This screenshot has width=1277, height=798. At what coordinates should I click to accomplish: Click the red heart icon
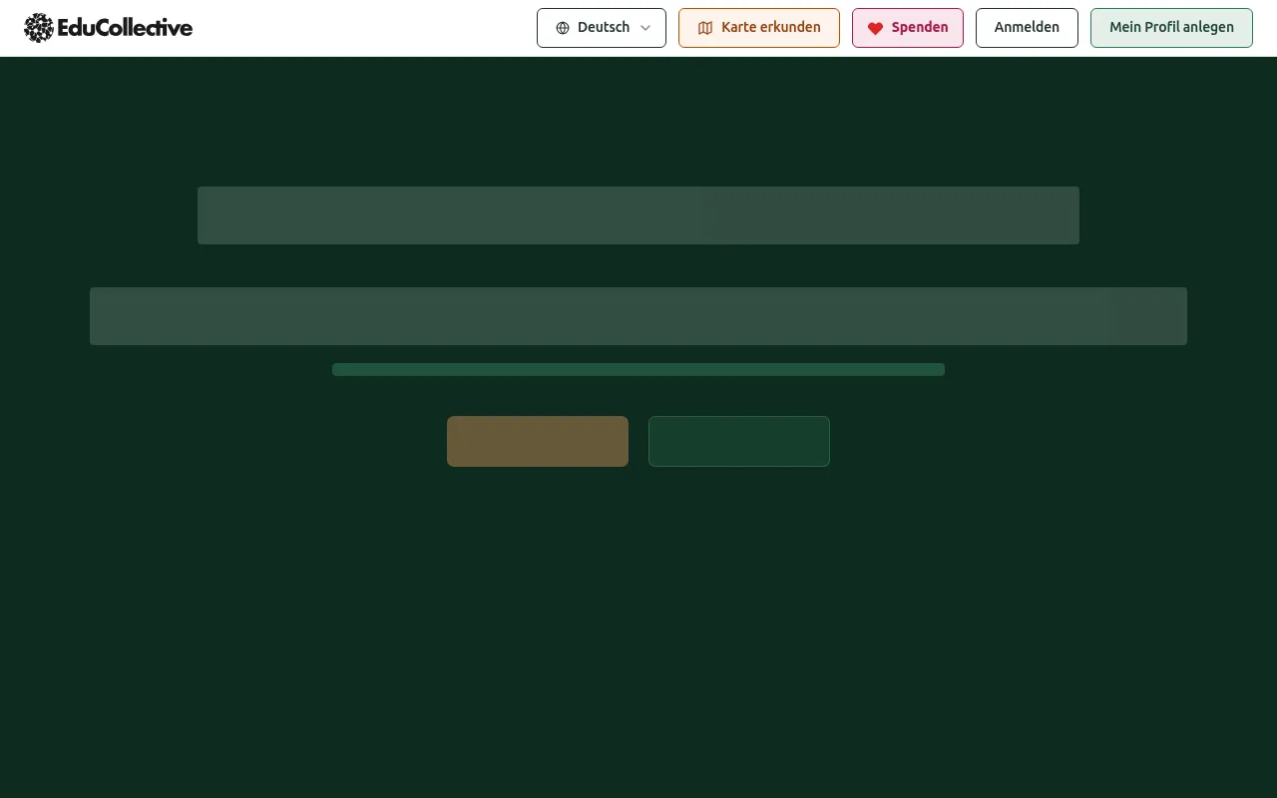(875, 28)
